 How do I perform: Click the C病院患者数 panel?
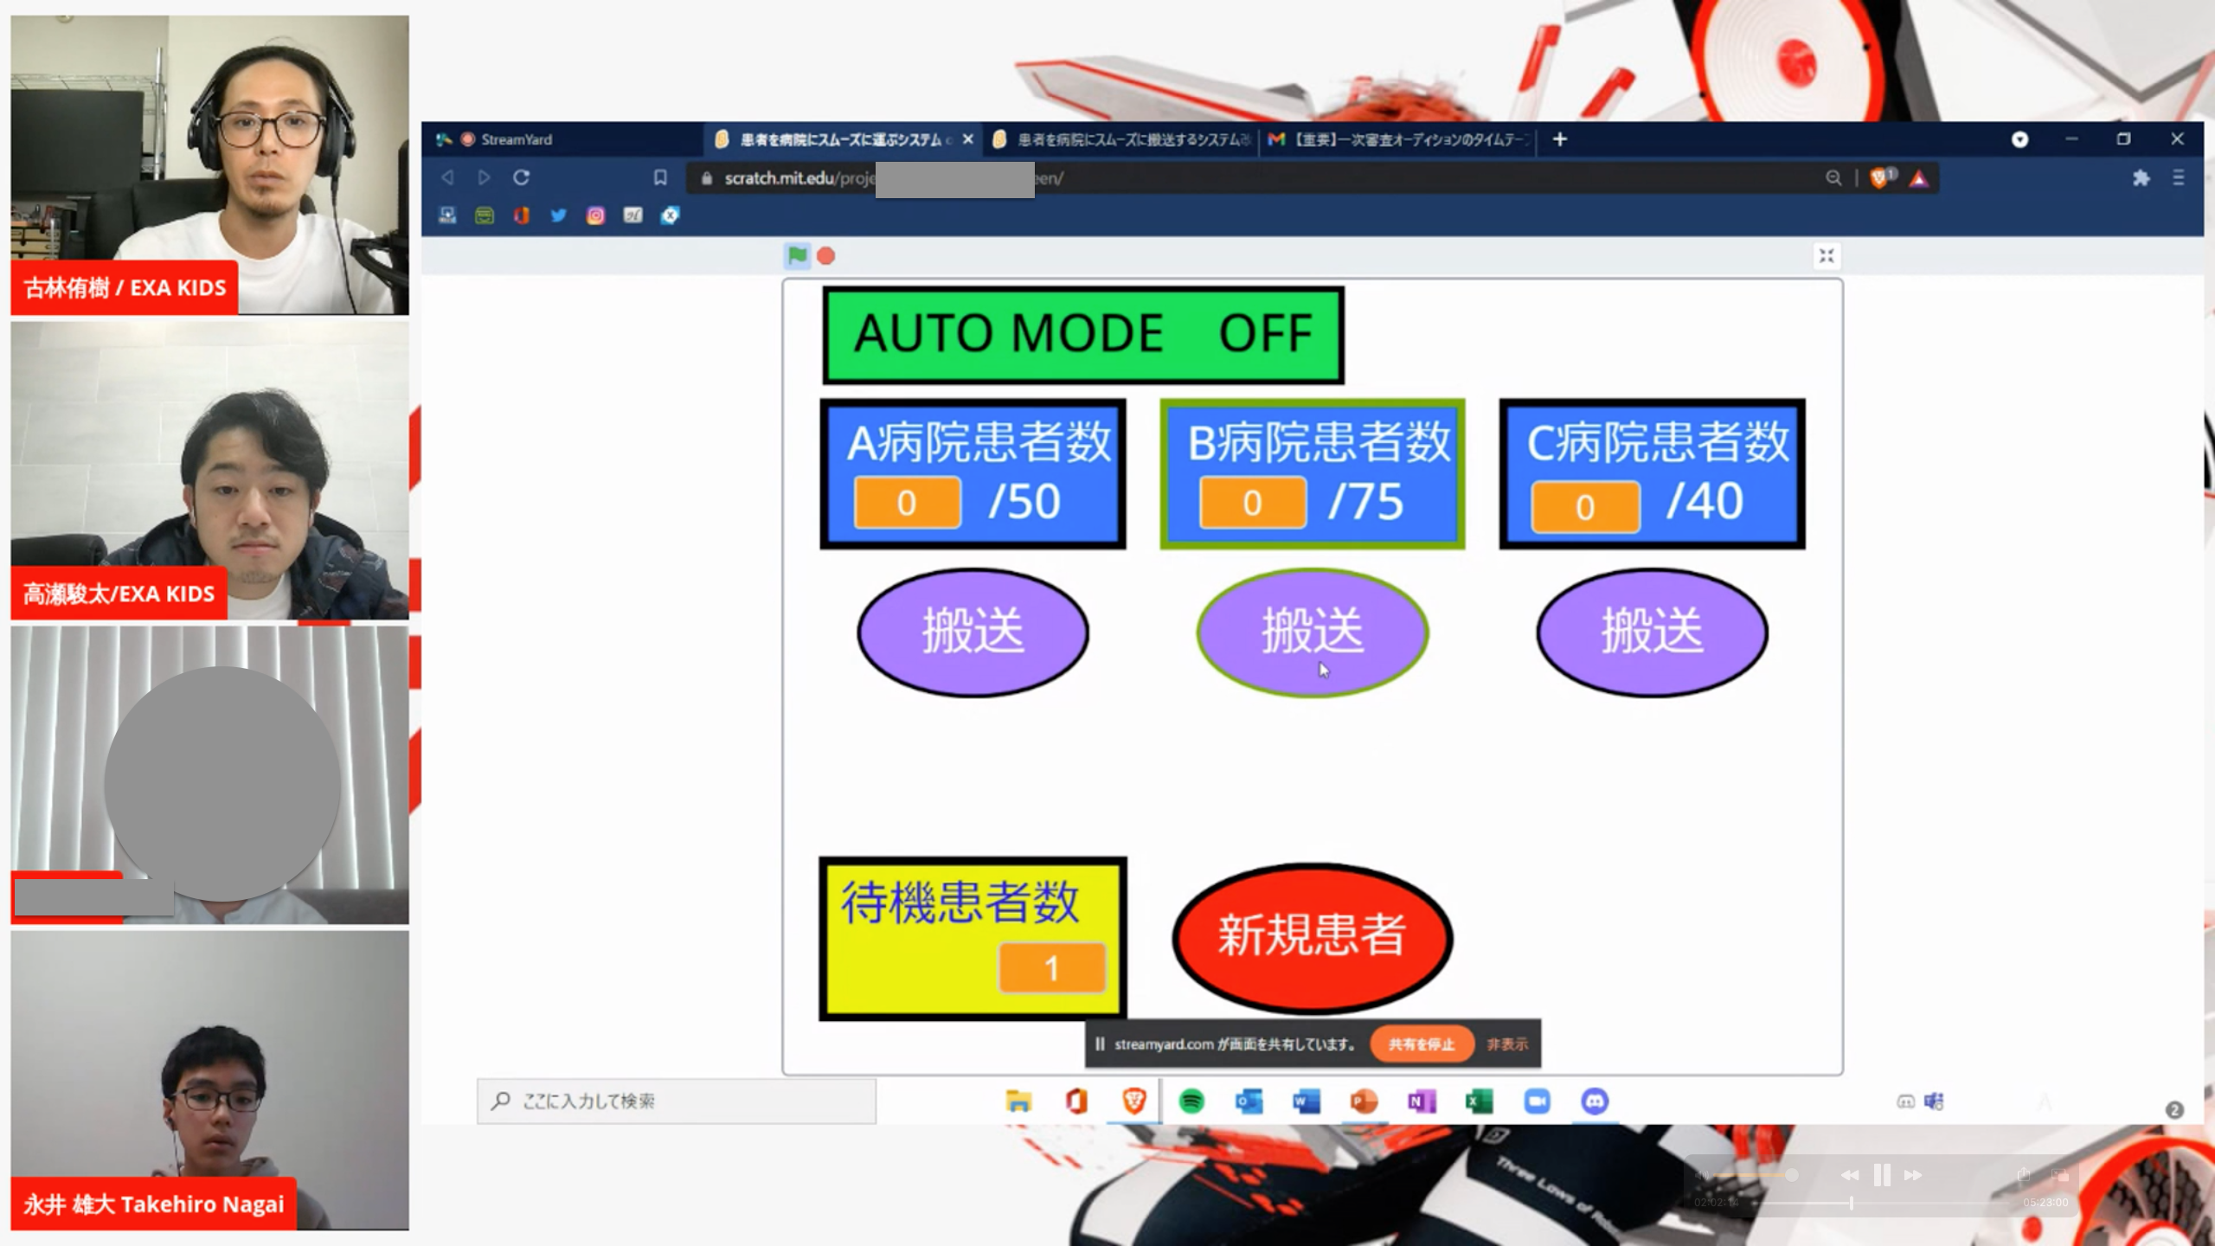pyautogui.click(x=1652, y=473)
